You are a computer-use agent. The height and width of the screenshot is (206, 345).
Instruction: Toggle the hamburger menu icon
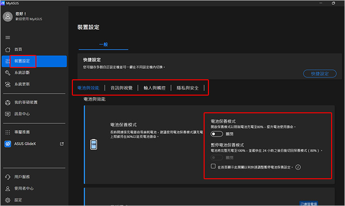pos(8,37)
